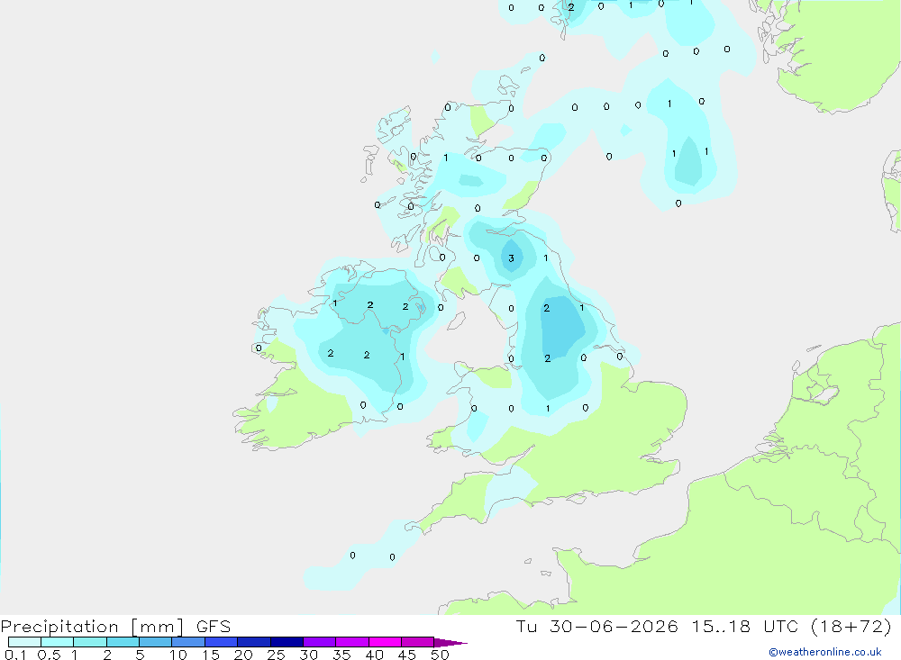The height and width of the screenshot is (660, 901).
Task: Click the 'Precipitation [mm]' title text
Action: [x=92, y=627]
